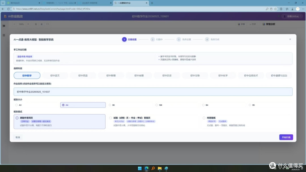Click the password key icon in address bar
Viewport: 306px width, 172px height.
(x=267, y=9)
